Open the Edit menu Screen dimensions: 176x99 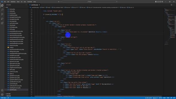point(8,2)
